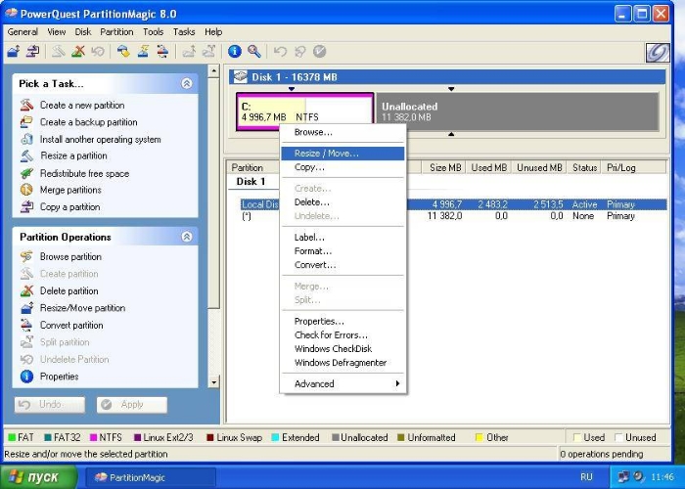Click the NTFS magenta legend swatch
Screen dimensions: 685x489
(x=94, y=438)
